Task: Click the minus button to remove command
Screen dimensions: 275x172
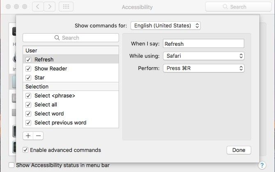Action: (x=38, y=136)
